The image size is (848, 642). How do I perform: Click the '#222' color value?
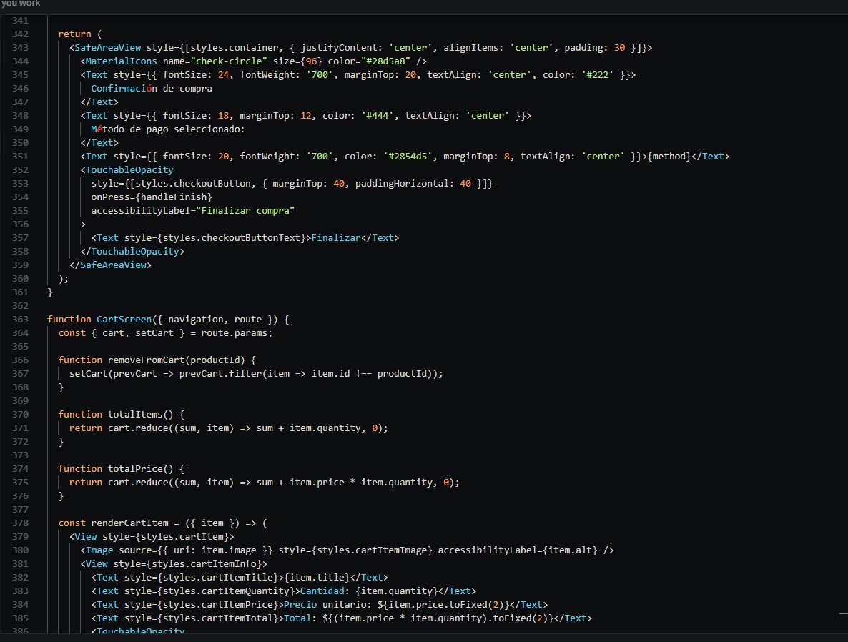[598, 75]
